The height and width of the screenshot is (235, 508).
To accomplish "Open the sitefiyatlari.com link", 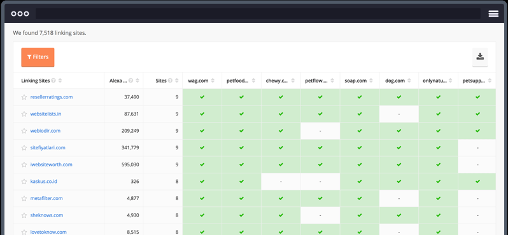I will pos(48,147).
